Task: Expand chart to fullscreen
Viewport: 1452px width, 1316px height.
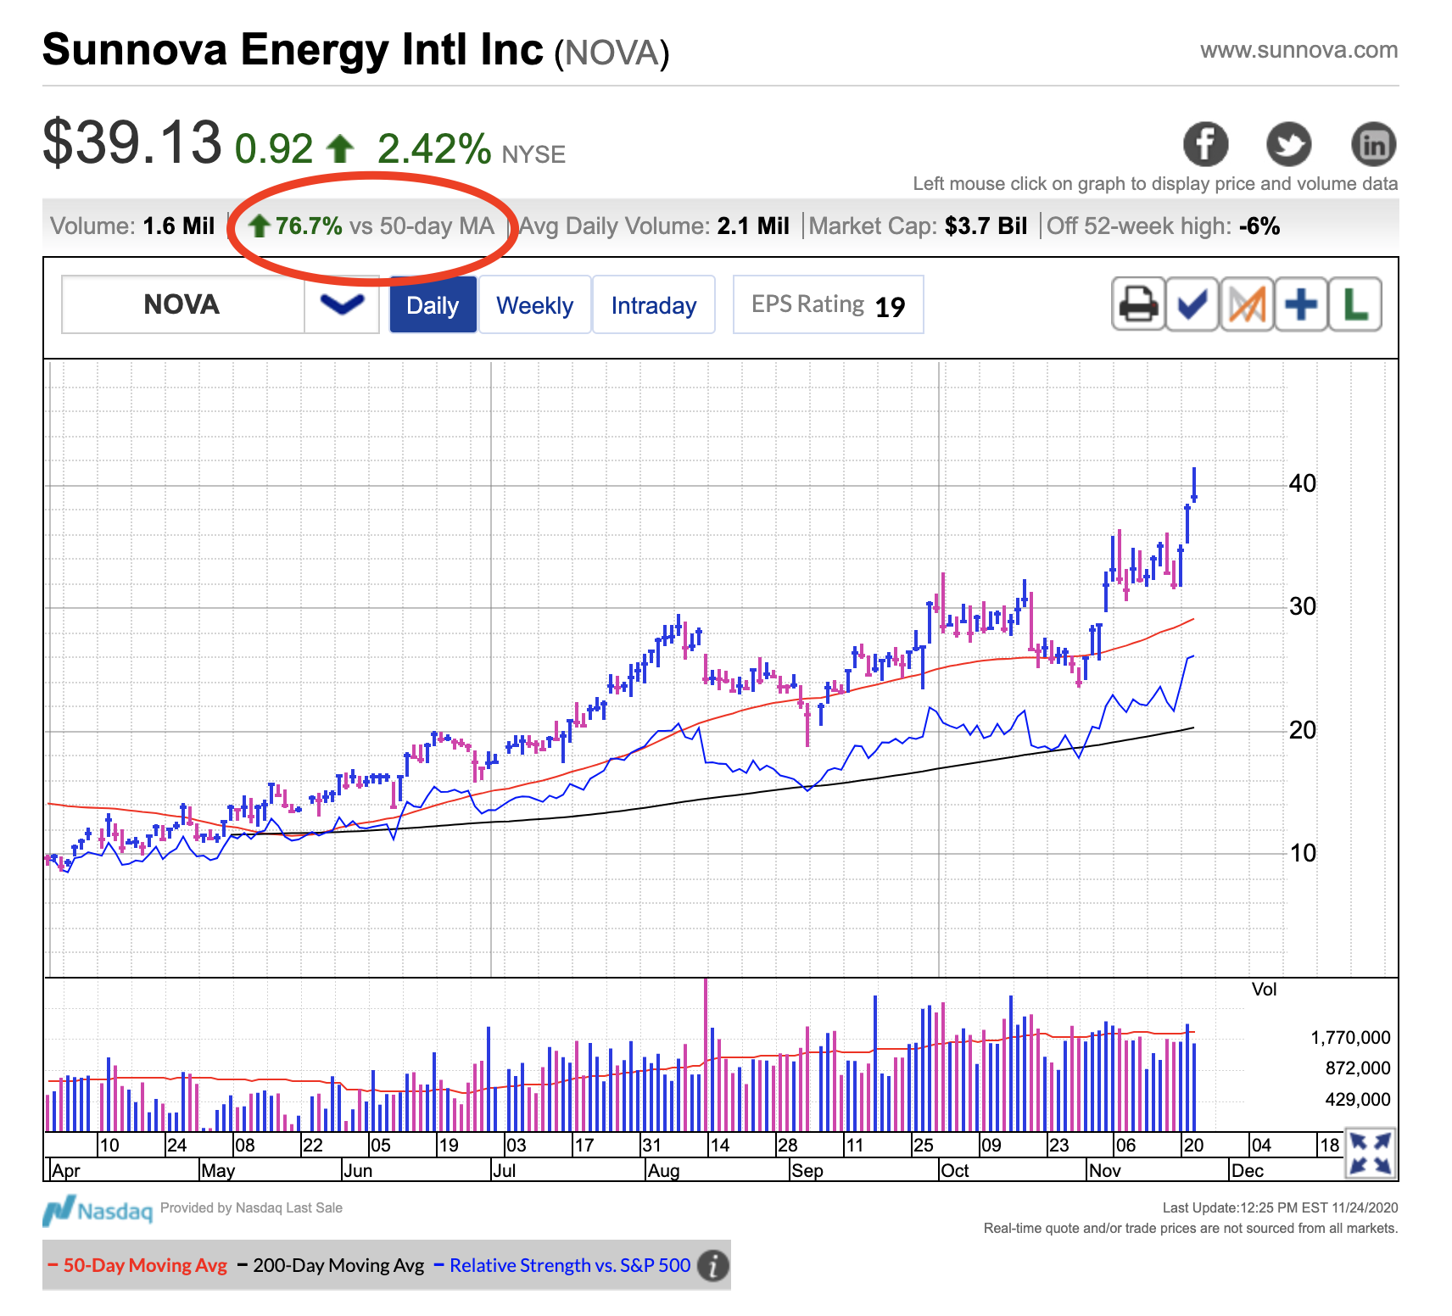Action: coord(1371,1153)
